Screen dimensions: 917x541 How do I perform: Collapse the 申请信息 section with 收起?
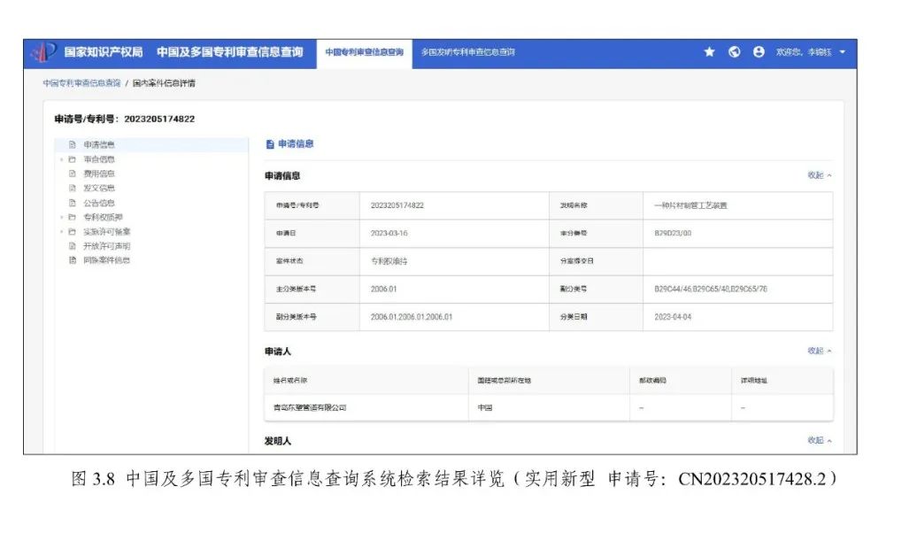click(819, 175)
